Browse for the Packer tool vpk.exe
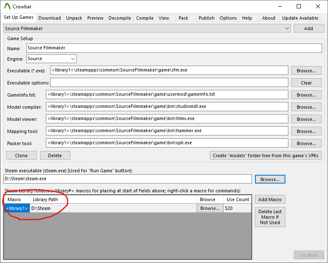The width and height of the screenshot is (328, 263). click(x=306, y=143)
